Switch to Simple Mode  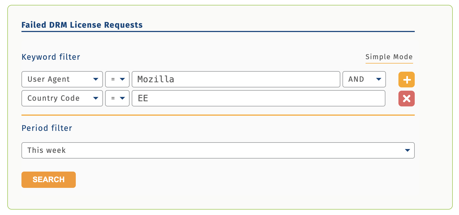coord(389,57)
